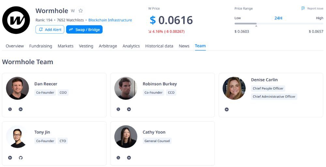The image size is (326, 167).
Task: Click General Counsel tag
Action: (157, 141)
